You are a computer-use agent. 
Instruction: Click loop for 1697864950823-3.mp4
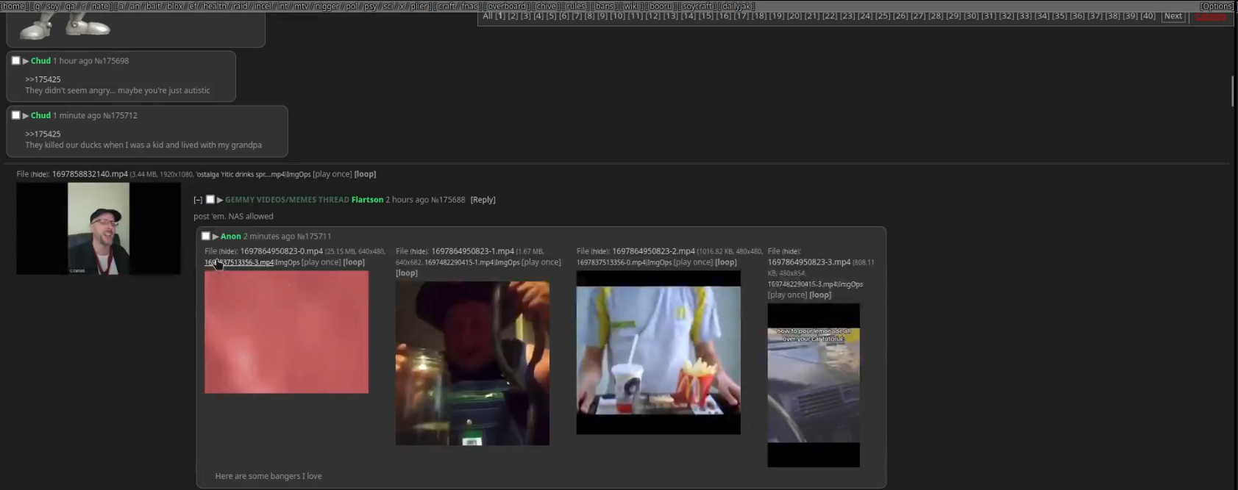click(x=820, y=295)
